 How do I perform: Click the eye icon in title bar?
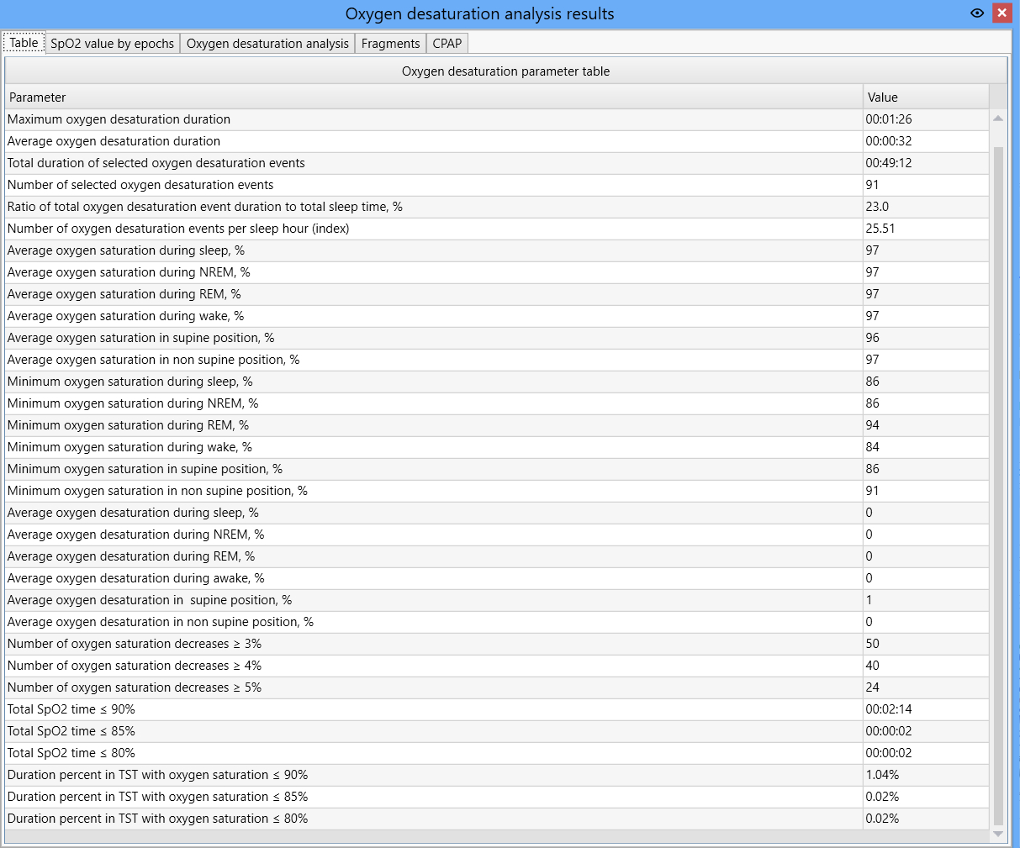(977, 13)
